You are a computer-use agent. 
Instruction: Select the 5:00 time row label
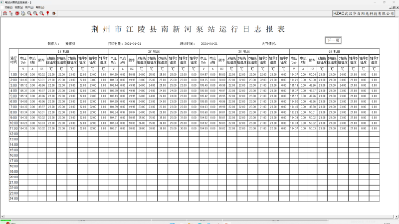click(14, 96)
